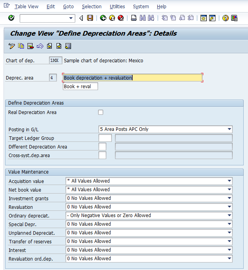Open the Posting in G/L dropdown
Viewport: 248px width, 270px height.
[x=229, y=129]
